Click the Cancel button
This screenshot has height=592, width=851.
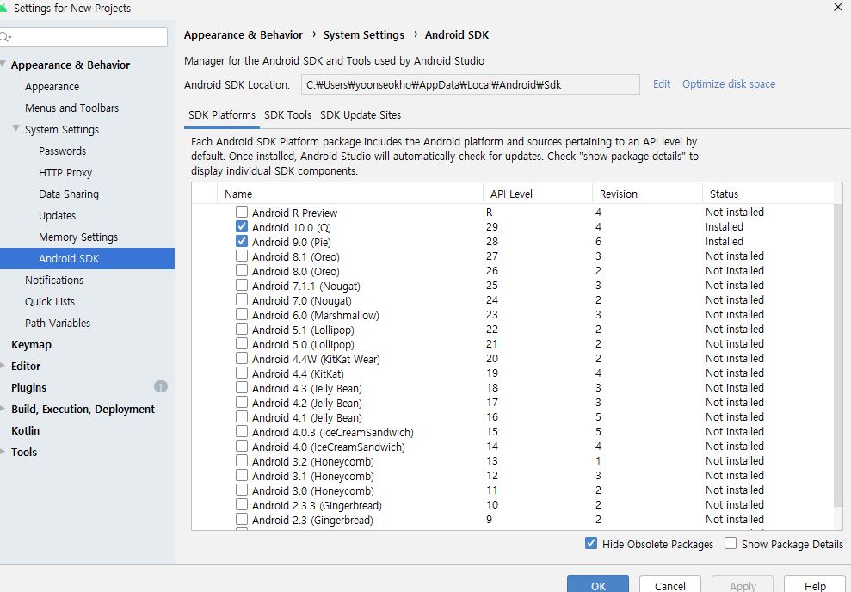click(669, 585)
